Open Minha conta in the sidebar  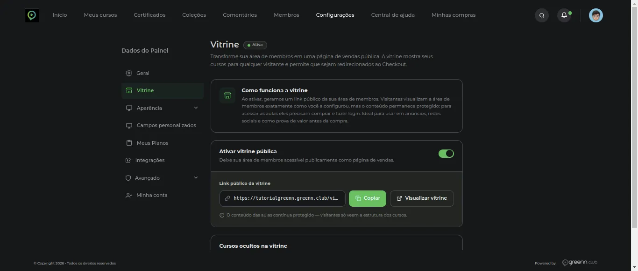tap(163, 196)
